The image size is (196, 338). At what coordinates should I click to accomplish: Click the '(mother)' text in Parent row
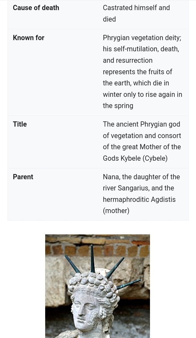(x=116, y=211)
